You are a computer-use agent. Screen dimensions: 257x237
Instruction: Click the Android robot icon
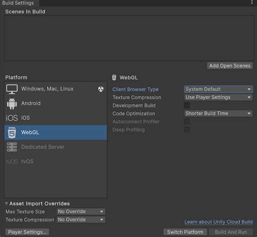(12, 104)
